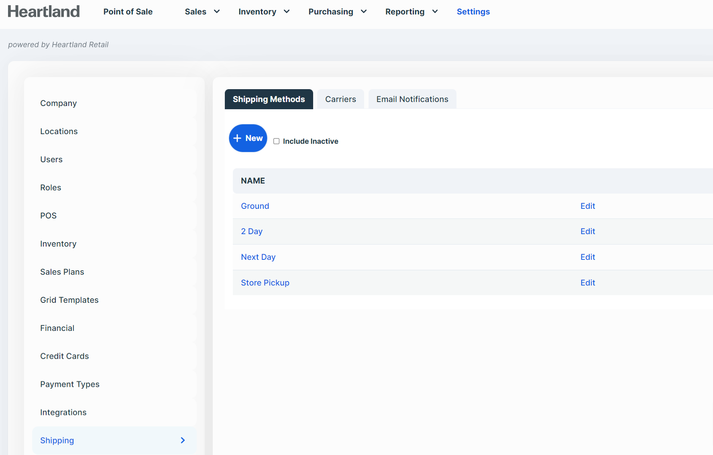Select Shipping in the settings sidebar

coord(114,441)
